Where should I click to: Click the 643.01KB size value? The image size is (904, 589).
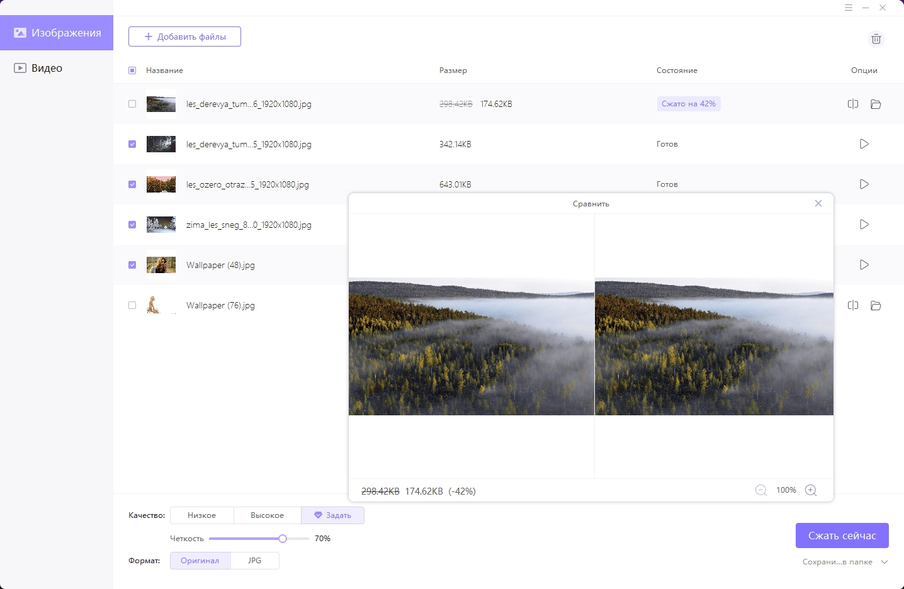(455, 184)
